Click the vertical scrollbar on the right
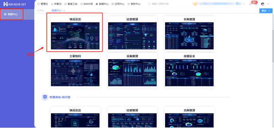The width and height of the screenshot is (274, 128). [273, 46]
